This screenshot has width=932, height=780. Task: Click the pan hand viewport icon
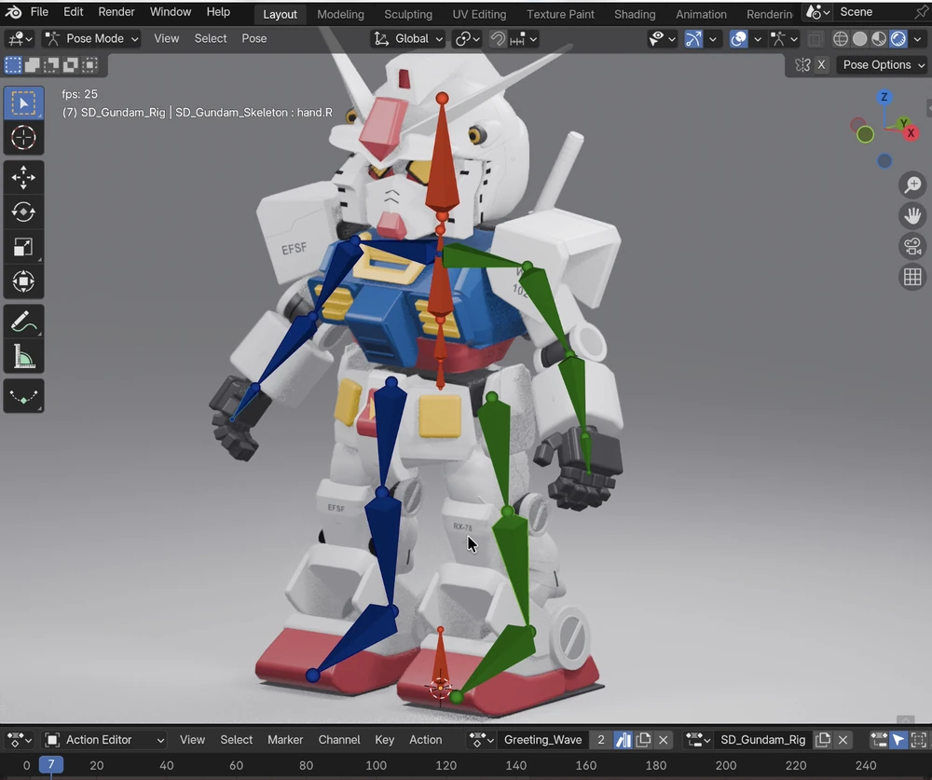coord(912,215)
